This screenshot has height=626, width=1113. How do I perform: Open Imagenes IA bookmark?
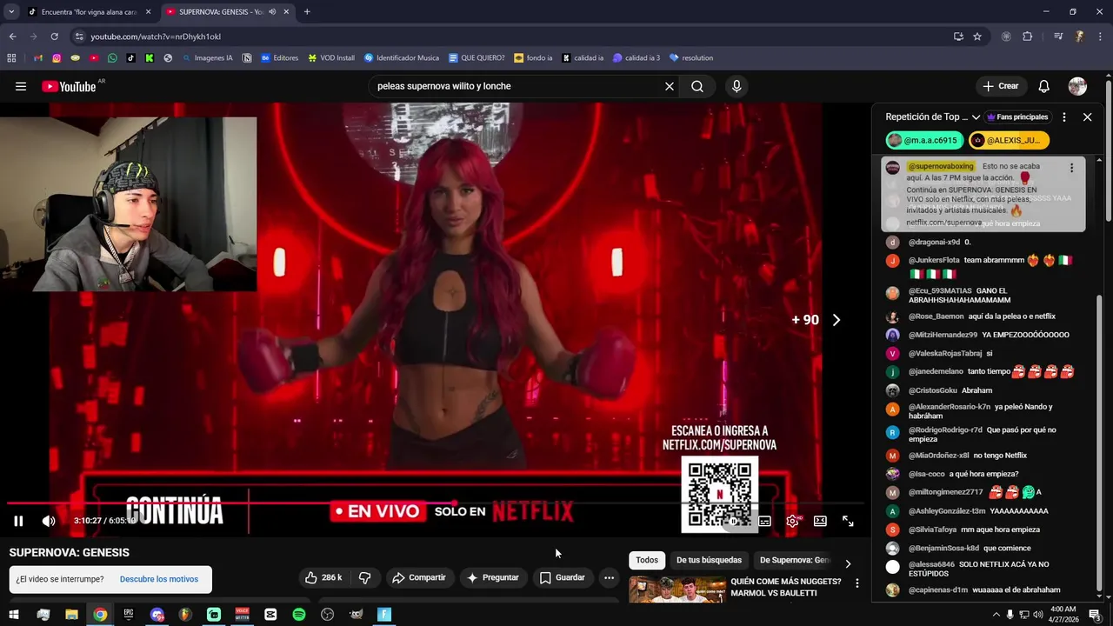[x=207, y=58]
